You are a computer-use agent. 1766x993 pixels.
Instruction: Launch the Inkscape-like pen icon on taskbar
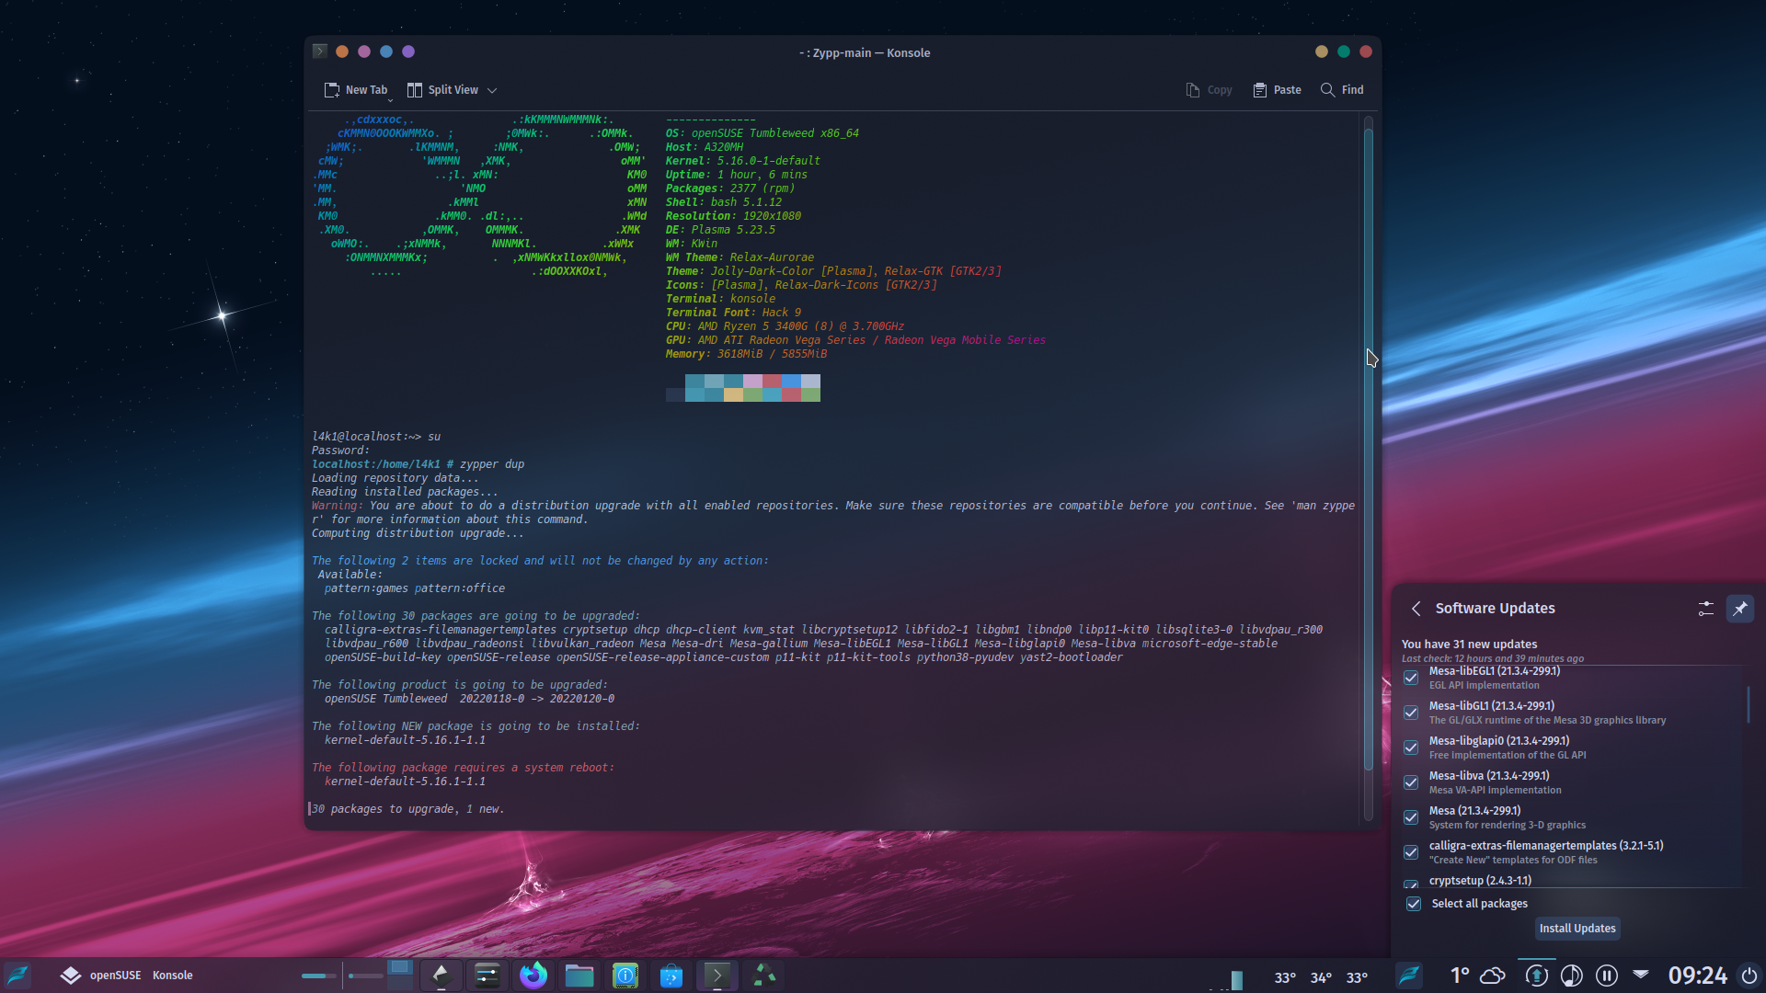[x=441, y=976]
